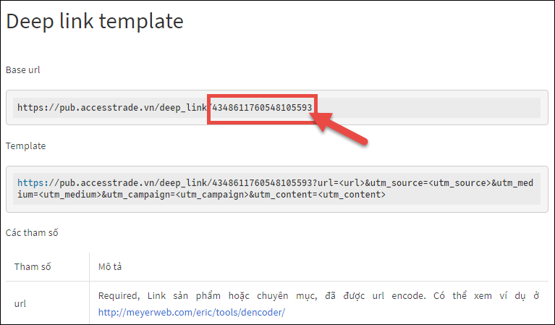Select the "url" parameter row cell
Screen dimensions: 555x325
[20, 304]
